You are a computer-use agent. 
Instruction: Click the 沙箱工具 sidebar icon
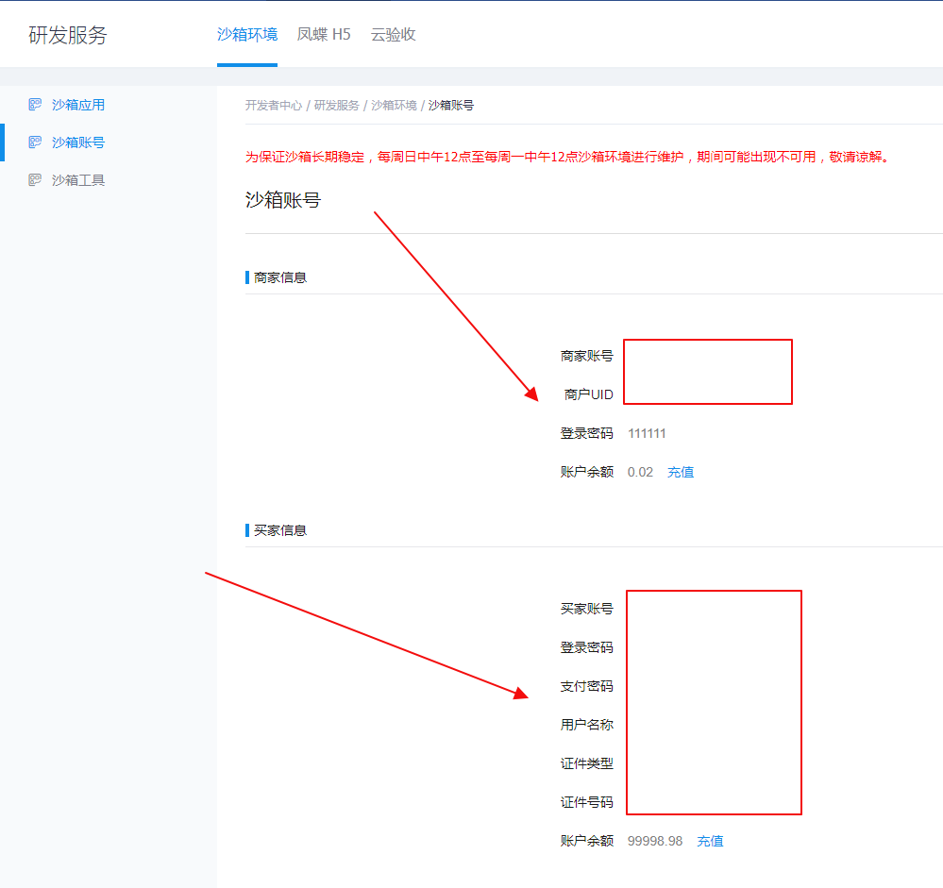pos(35,179)
